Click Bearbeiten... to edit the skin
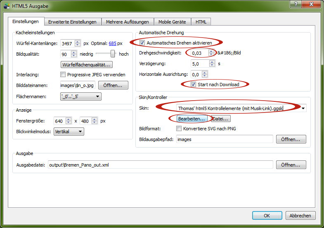324x228 pixels. coord(191,119)
